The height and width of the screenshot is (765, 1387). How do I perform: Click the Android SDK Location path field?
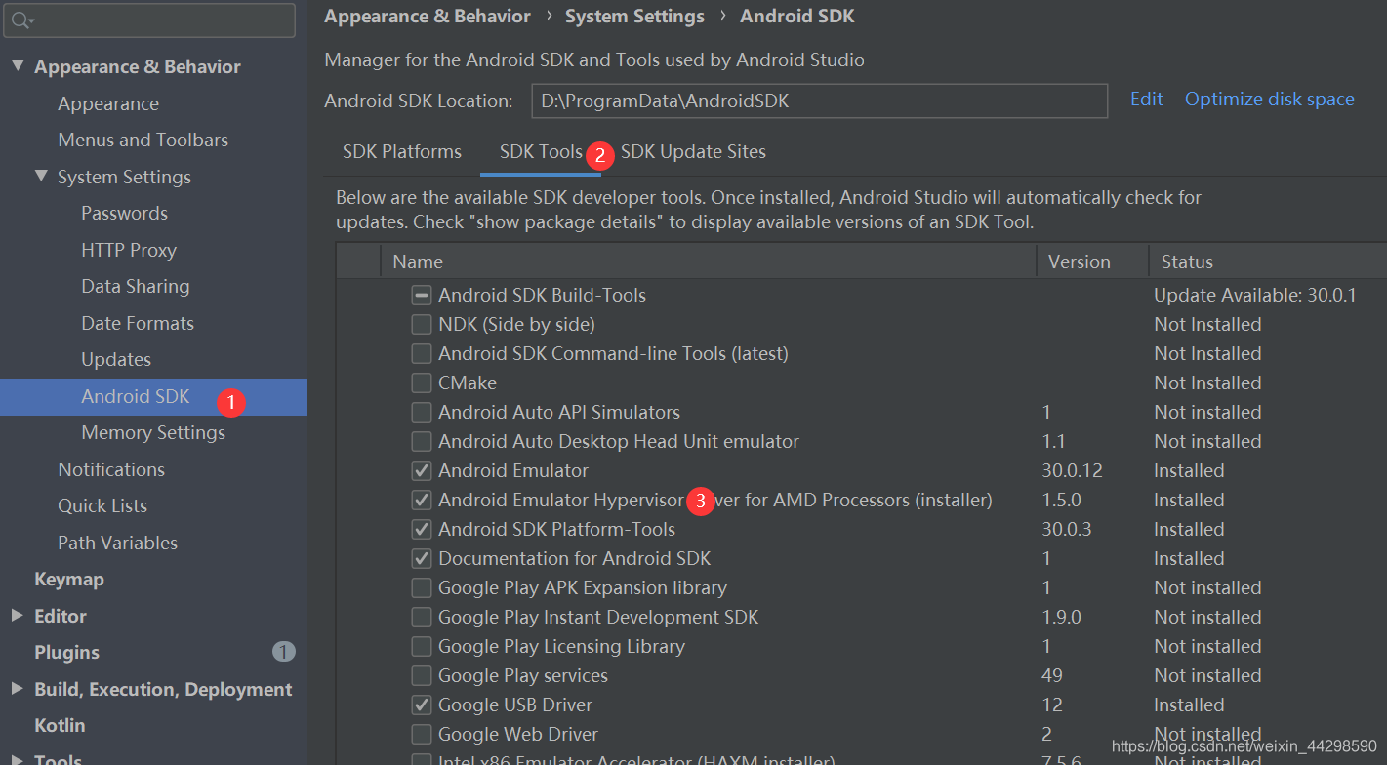click(x=820, y=101)
